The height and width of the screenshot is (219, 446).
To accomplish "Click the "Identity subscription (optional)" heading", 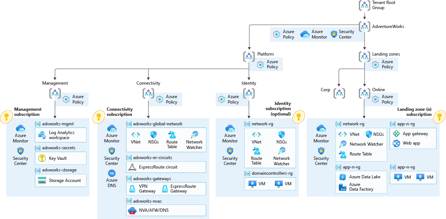I will [x=278, y=109].
